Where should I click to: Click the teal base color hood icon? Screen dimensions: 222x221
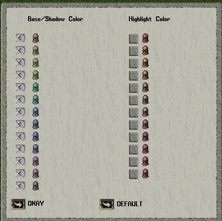(x=35, y=99)
